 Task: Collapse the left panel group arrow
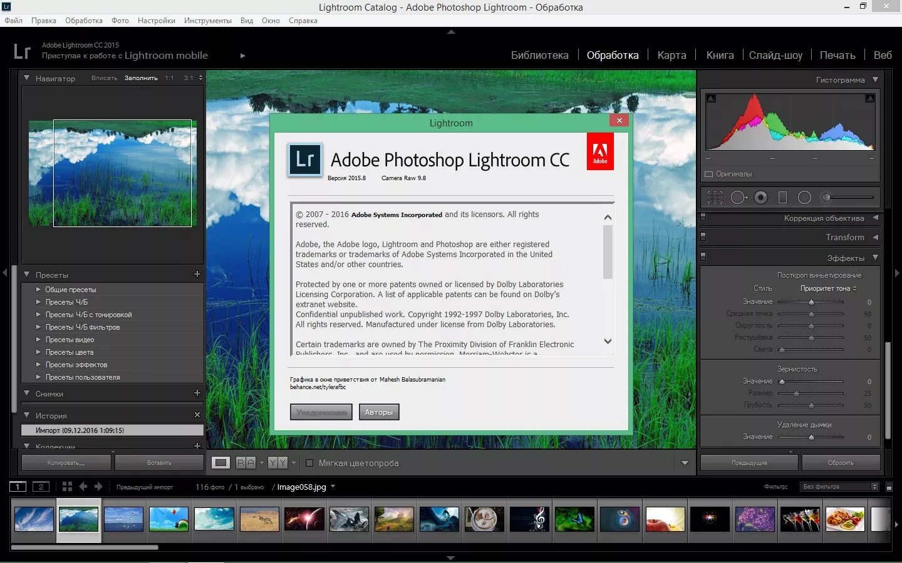(5, 273)
